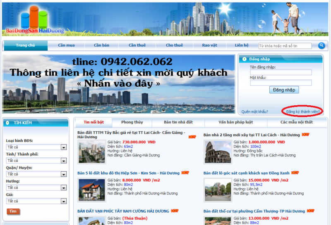Image resolution: width=331 pixels, height=225 pixels.
Task: Go to Trang chủ menu item
Action: (x=26, y=45)
